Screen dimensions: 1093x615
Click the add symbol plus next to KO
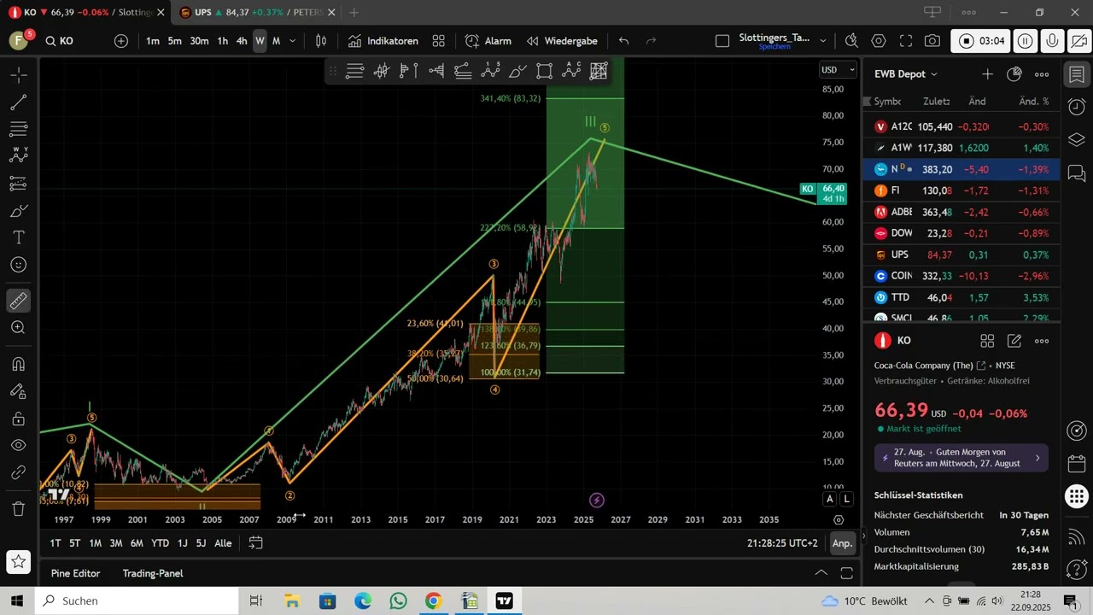[121, 41]
